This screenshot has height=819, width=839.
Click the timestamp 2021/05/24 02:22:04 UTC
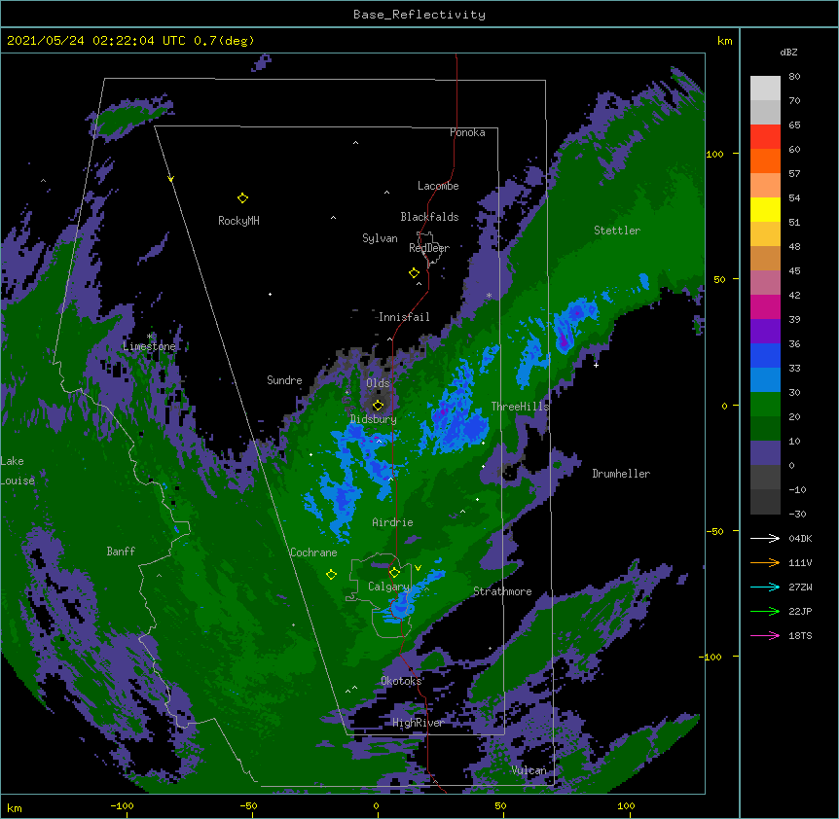point(96,41)
